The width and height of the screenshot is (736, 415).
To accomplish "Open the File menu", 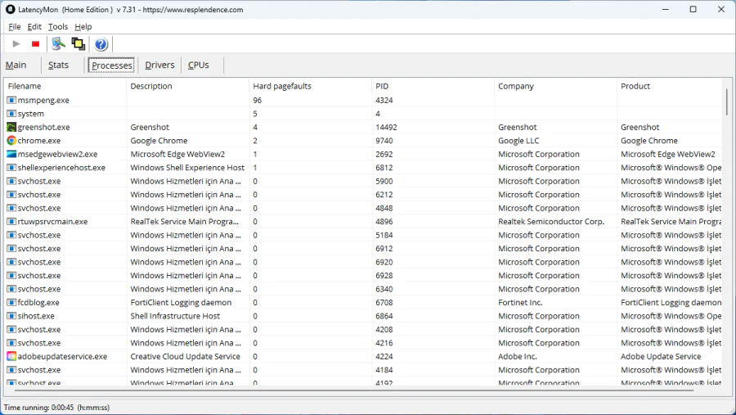I will point(15,27).
